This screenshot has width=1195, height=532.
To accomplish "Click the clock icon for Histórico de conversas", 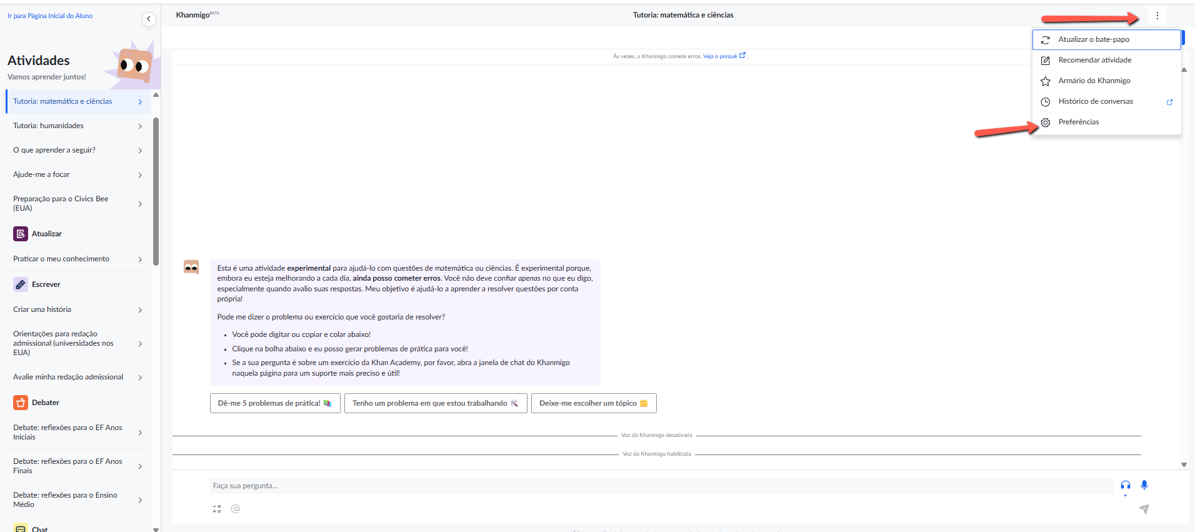I will pos(1045,102).
